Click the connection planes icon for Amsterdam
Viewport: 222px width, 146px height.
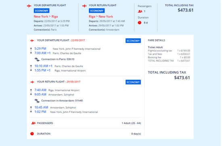tap(37, 101)
